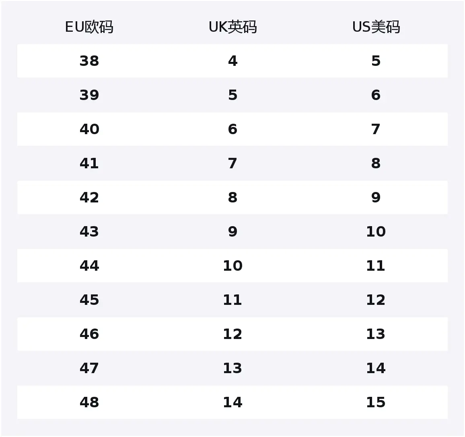Click UK size 10 in EU 44 row
This screenshot has height=437, width=465.
pos(232,266)
